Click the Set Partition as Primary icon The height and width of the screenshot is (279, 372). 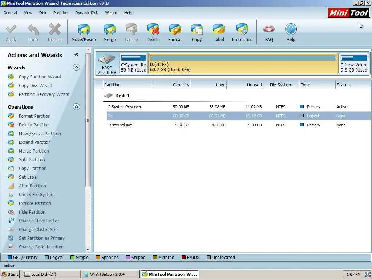(11, 238)
